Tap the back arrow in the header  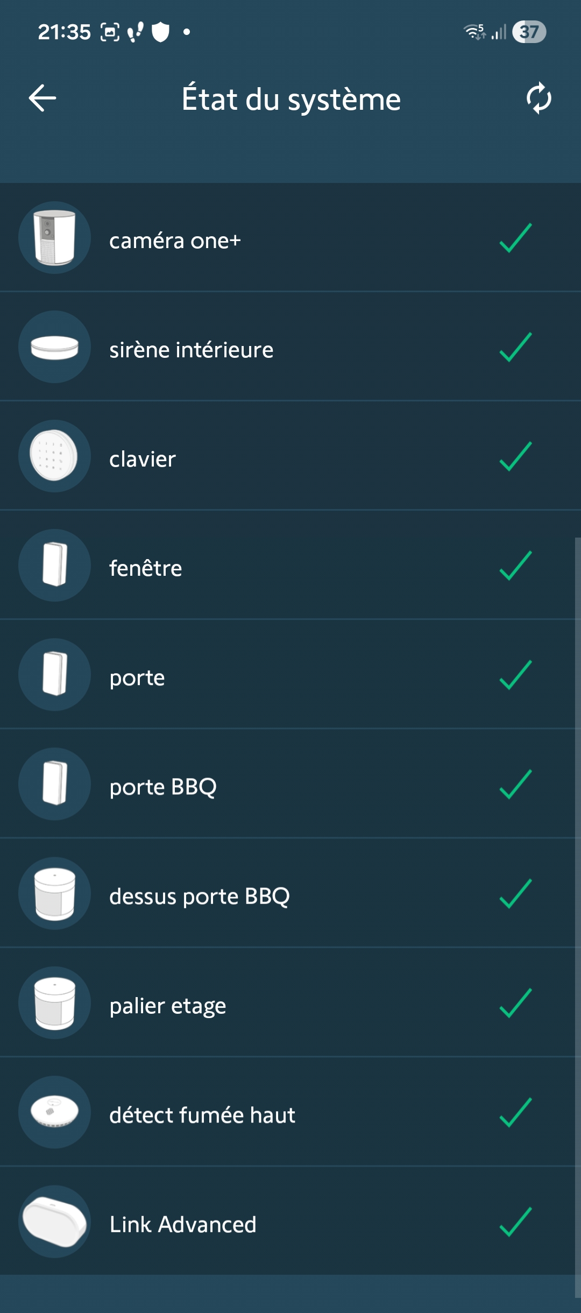coord(42,98)
